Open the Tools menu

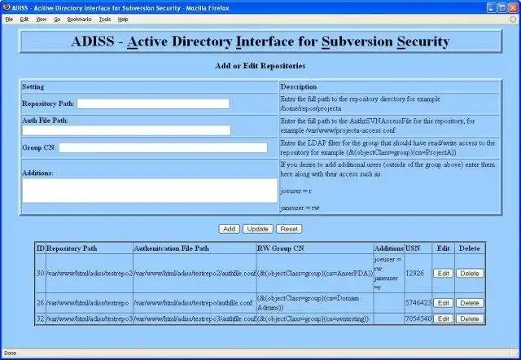click(x=105, y=20)
